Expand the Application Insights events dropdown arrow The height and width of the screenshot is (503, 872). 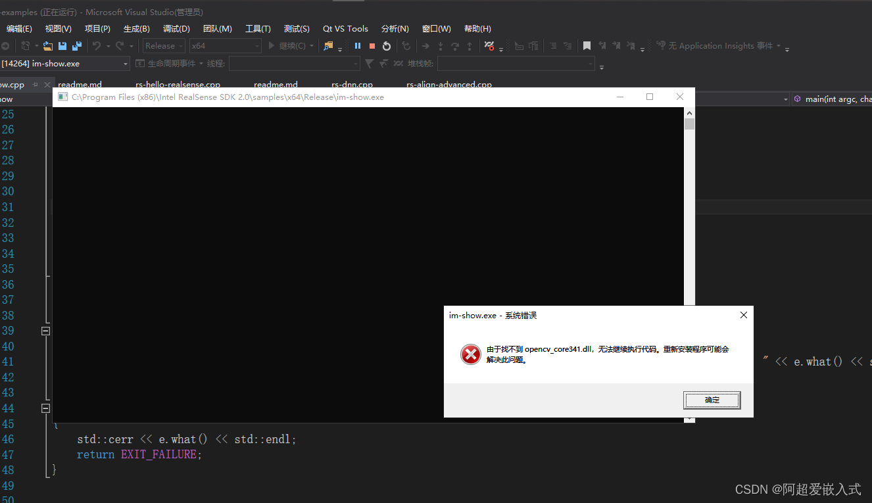point(779,46)
